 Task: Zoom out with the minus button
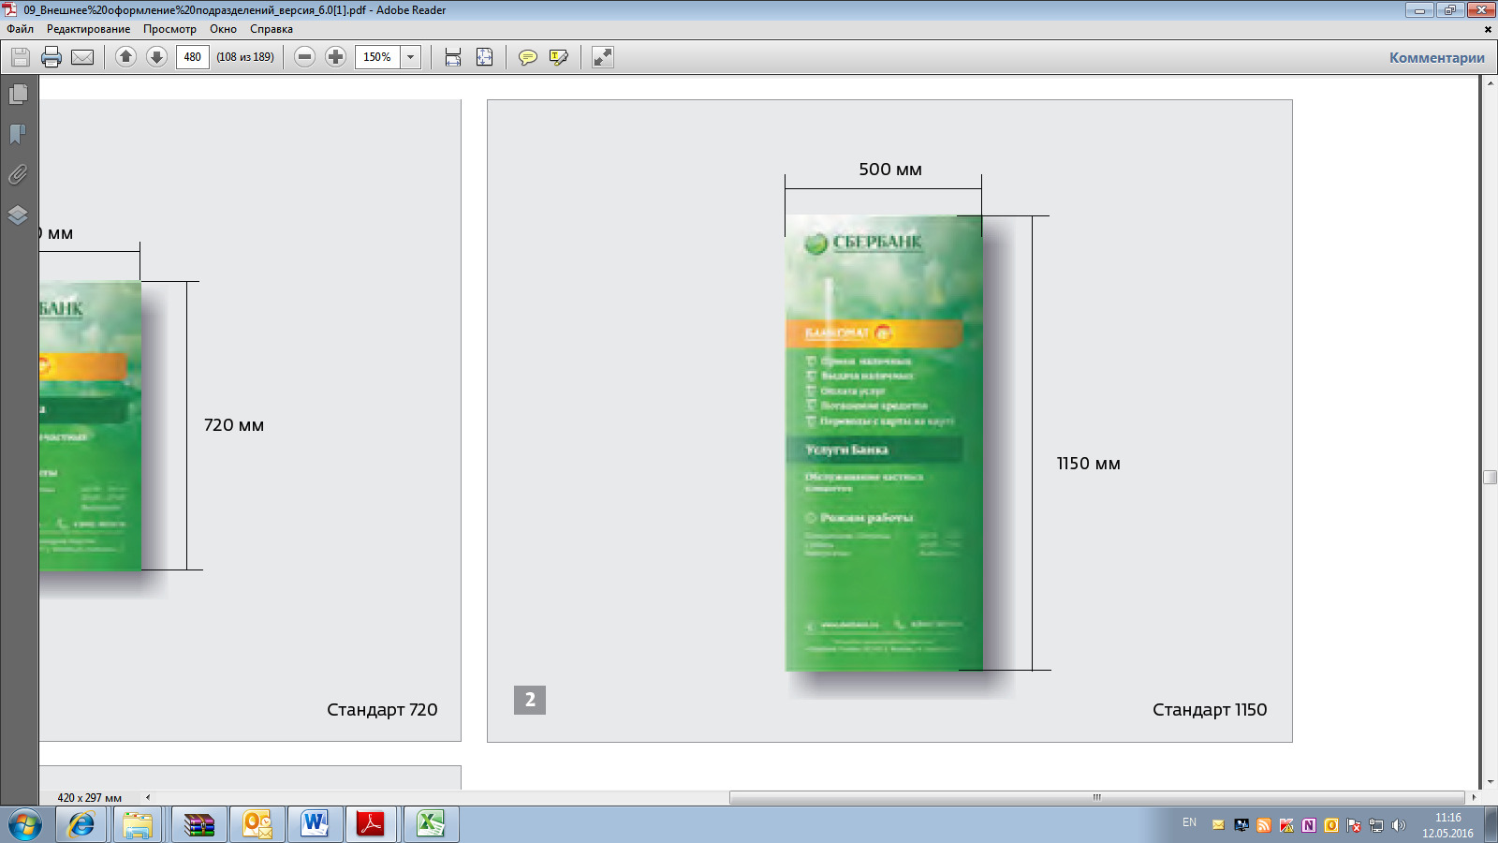pos(304,57)
